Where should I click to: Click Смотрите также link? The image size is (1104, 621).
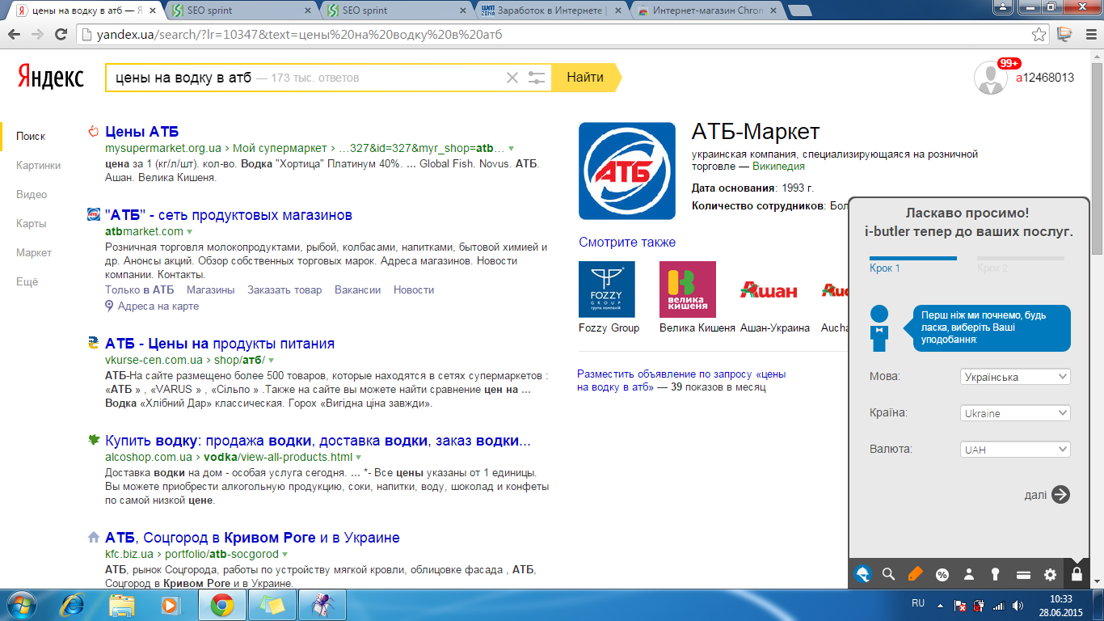(627, 242)
